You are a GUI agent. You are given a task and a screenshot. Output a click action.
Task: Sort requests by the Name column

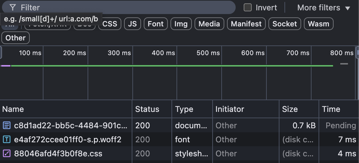pyautogui.click(x=13, y=109)
